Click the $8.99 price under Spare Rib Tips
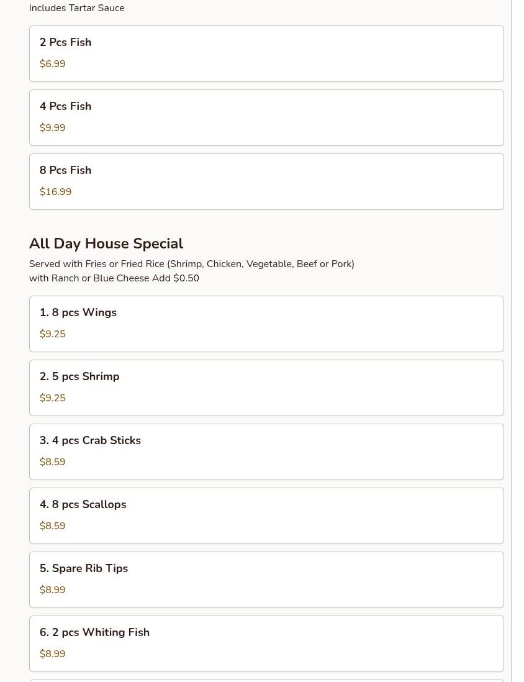 click(x=52, y=589)
